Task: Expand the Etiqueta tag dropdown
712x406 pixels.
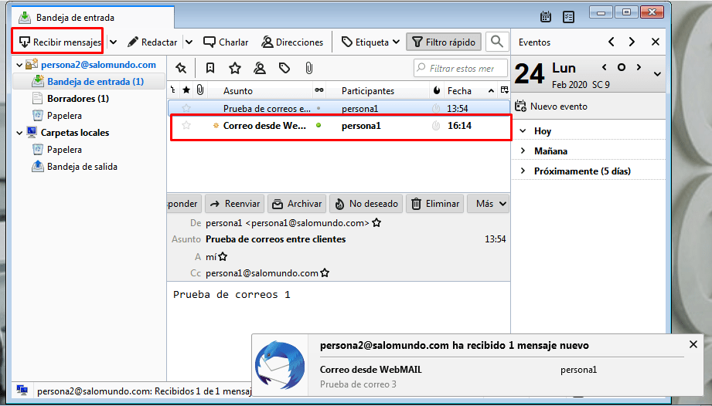Action: [x=370, y=42]
